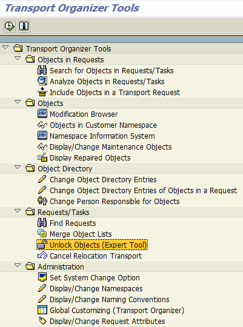Click the Cancel Relocation Transport arrow icon
The height and width of the screenshot is (327, 243).
point(42,256)
